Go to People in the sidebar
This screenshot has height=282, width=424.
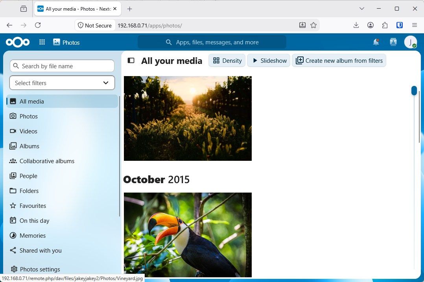click(x=62, y=176)
